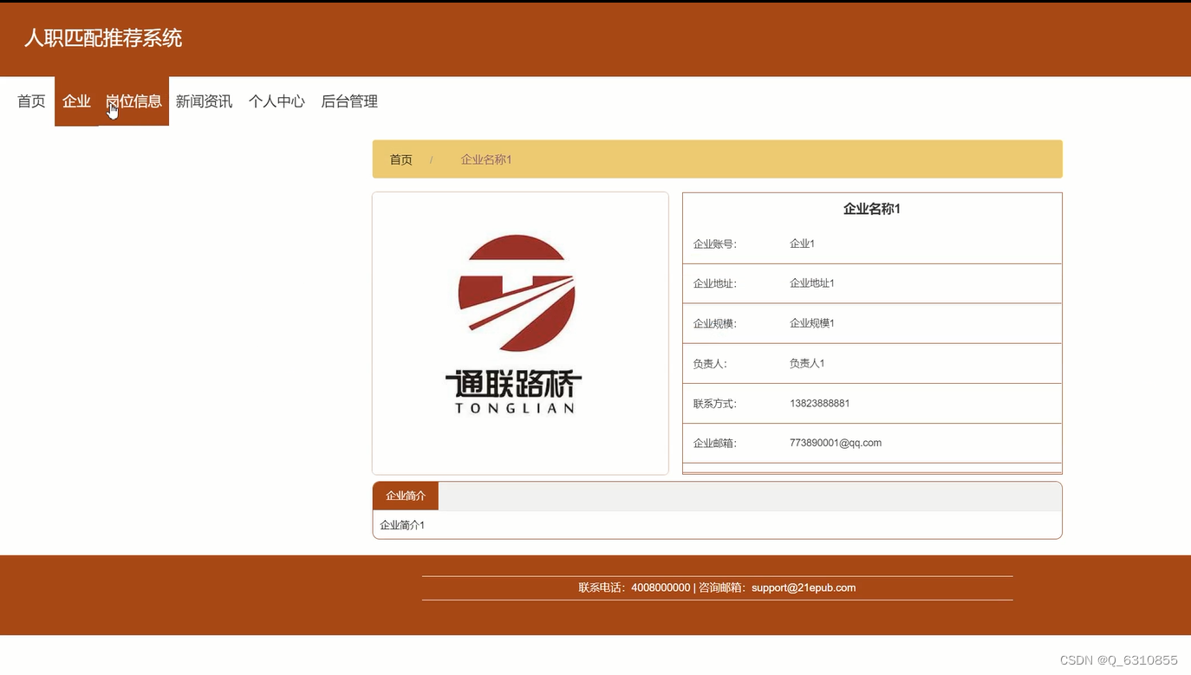
Task: Open 个人中心 from the navigation bar
Action: tap(277, 101)
